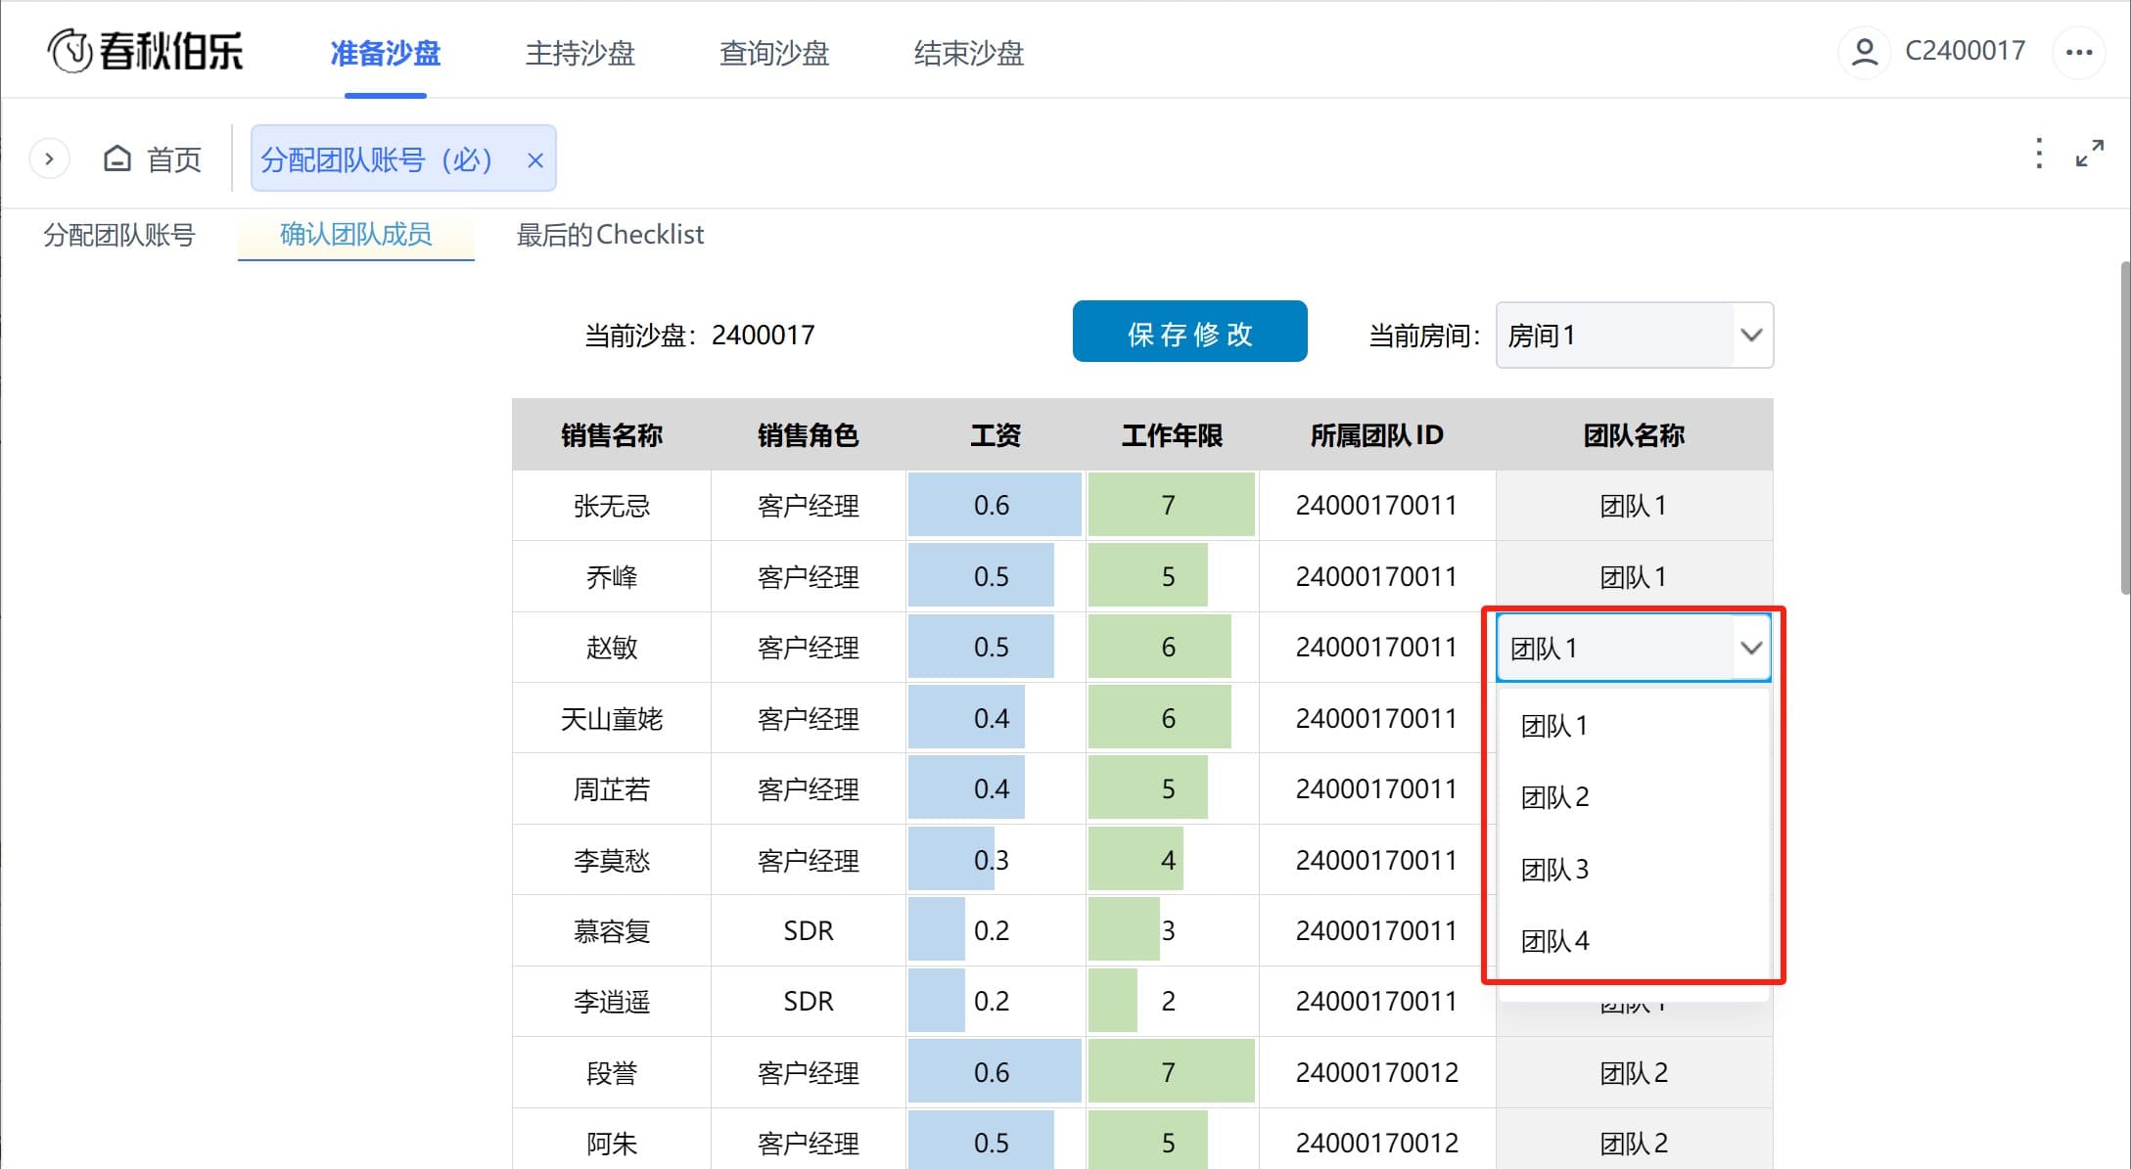Image resolution: width=2131 pixels, height=1169 pixels.
Task: Open the 当前房间 dropdown showing 房间1
Action: click(x=1635, y=336)
